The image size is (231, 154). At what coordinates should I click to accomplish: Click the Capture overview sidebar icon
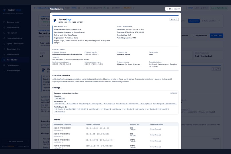click(x=4, y=49)
